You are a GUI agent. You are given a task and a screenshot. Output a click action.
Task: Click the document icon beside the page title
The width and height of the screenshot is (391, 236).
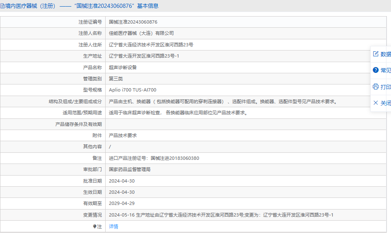2,6
